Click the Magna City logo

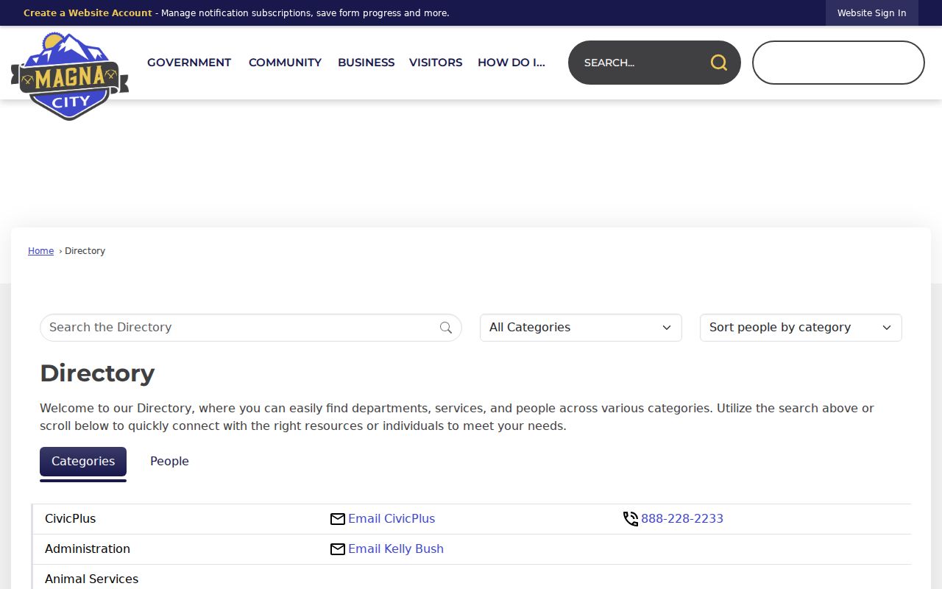(70, 76)
